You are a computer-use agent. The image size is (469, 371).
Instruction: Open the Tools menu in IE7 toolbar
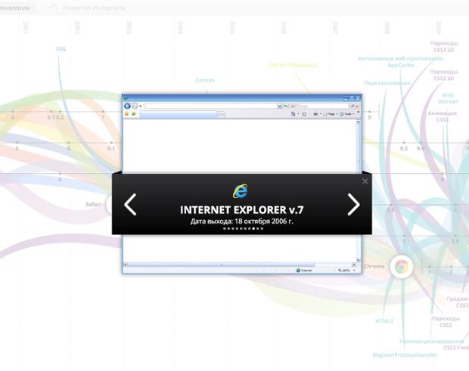coord(346,114)
